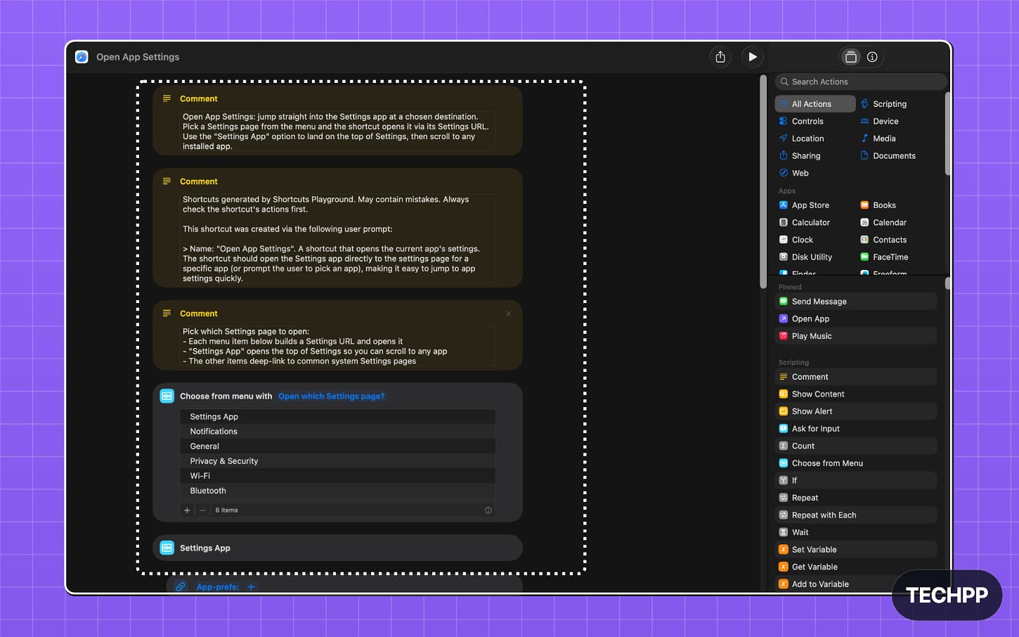Image resolution: width=1019 pixels, height=637 pixels.
Task: Click the Share shortcut icon
Action: tap(720, 57)
